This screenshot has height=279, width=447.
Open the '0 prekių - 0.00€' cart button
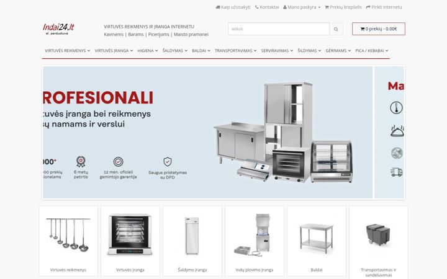tap(379, 29)
